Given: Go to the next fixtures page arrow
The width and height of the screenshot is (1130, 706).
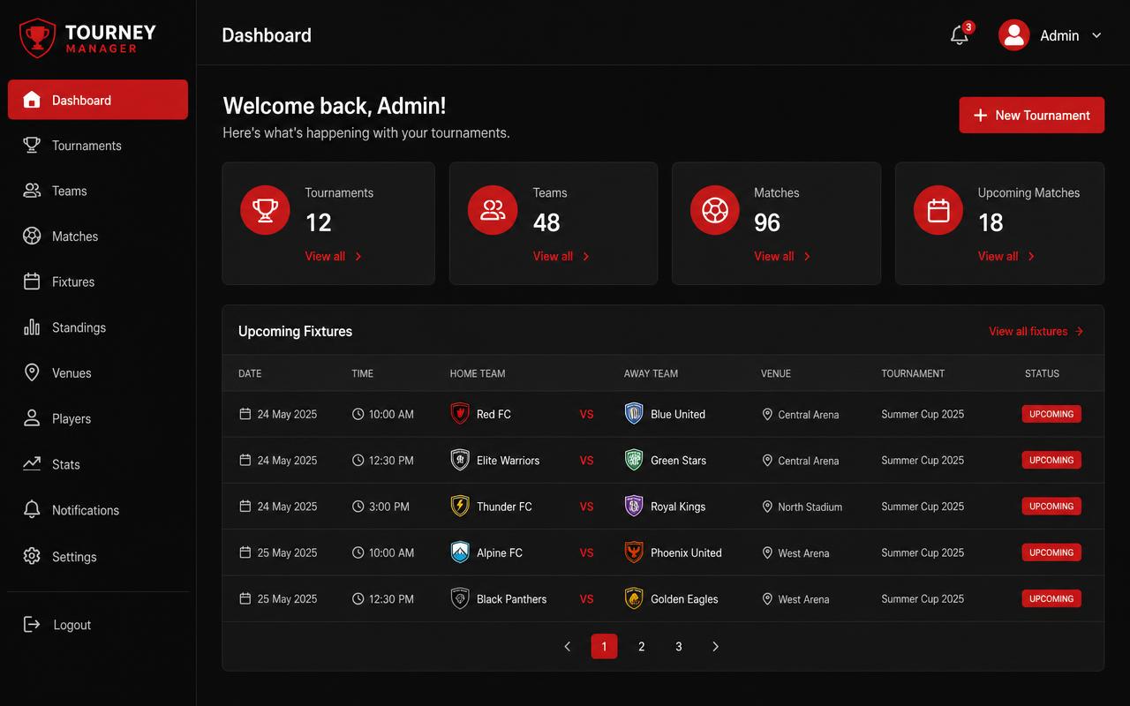Looking at the screenshot, I should tap(715, 647).
